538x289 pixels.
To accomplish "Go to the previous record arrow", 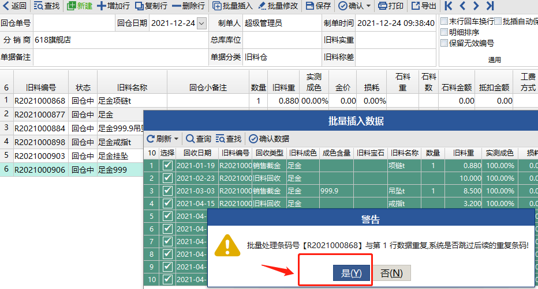I will [x=462, y=6].
